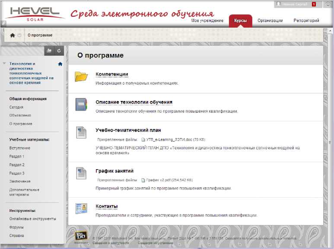Click the folder view icon in sidebar header
The image size is (334, 249).
[x=49, y=51]
